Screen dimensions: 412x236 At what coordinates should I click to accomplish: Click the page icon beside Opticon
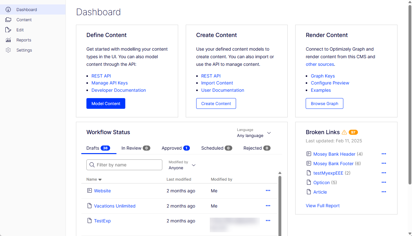coord(309,182)
